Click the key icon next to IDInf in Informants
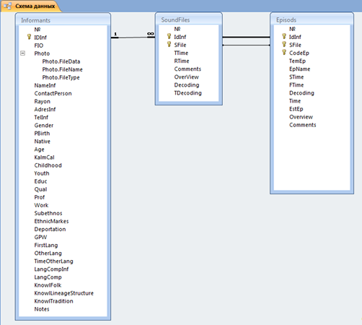 29,37
